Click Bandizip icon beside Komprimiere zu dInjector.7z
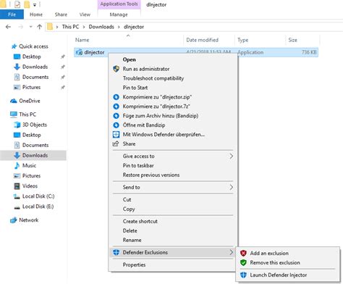Screen dimensions: 343x284 (x=116, y=106)
